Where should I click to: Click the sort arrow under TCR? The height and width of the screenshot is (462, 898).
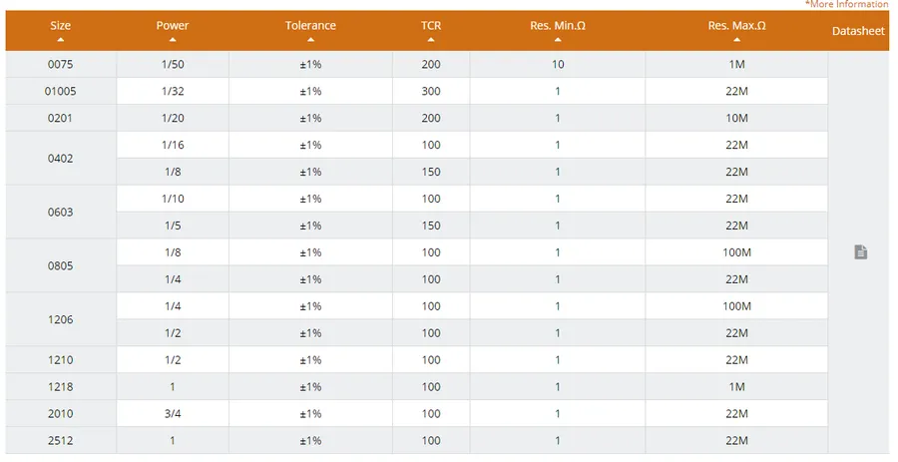(x=431, y=40)
